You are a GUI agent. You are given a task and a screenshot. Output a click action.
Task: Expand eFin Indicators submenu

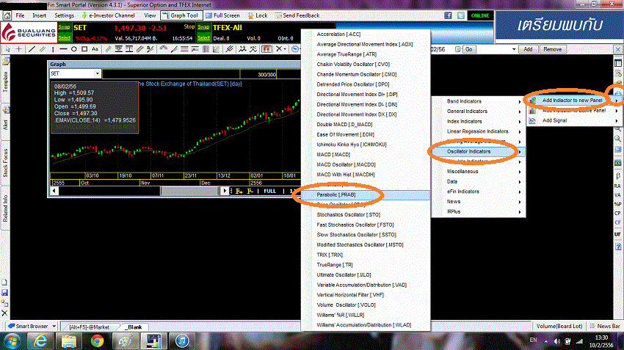coord(479,192)
